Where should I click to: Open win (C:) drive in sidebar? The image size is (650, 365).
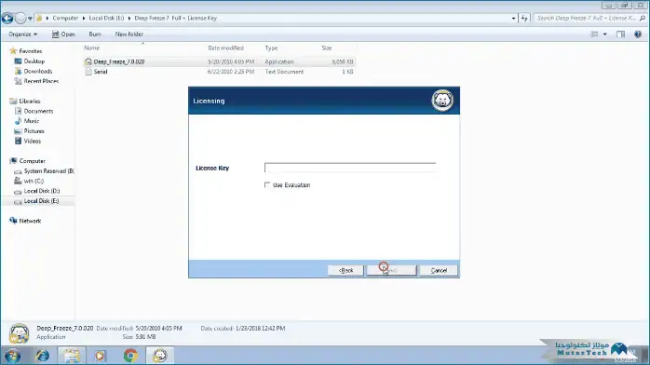click(x=34, y=181)
